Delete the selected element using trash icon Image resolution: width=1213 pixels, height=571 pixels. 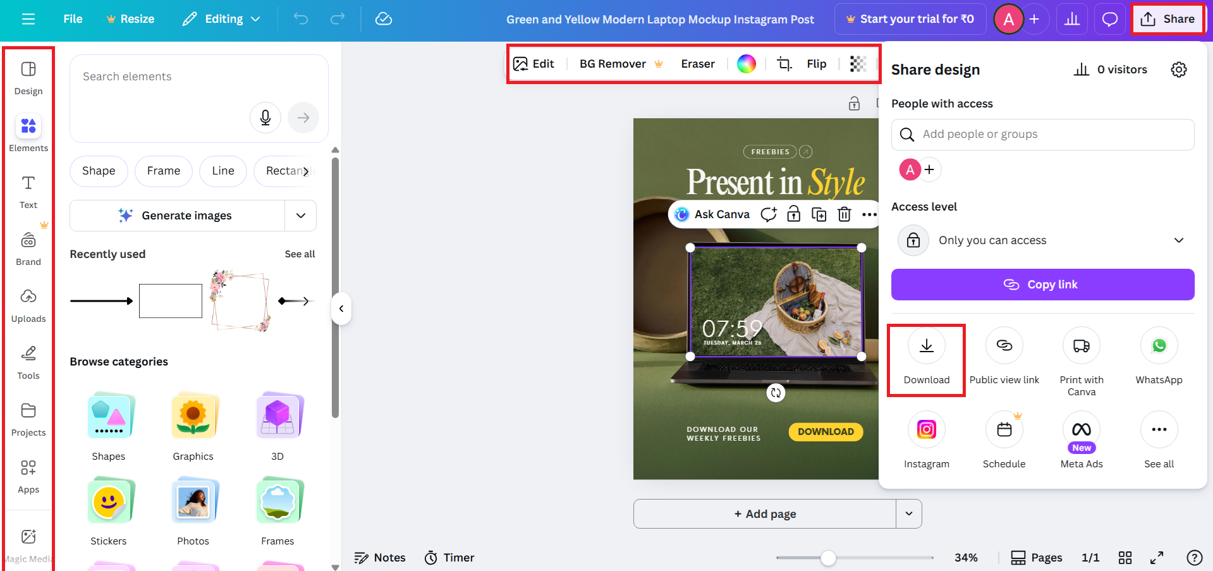pos(844,214)
